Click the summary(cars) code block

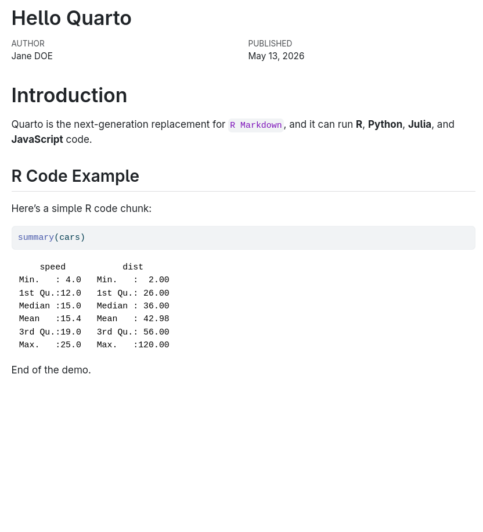point(243,238)
